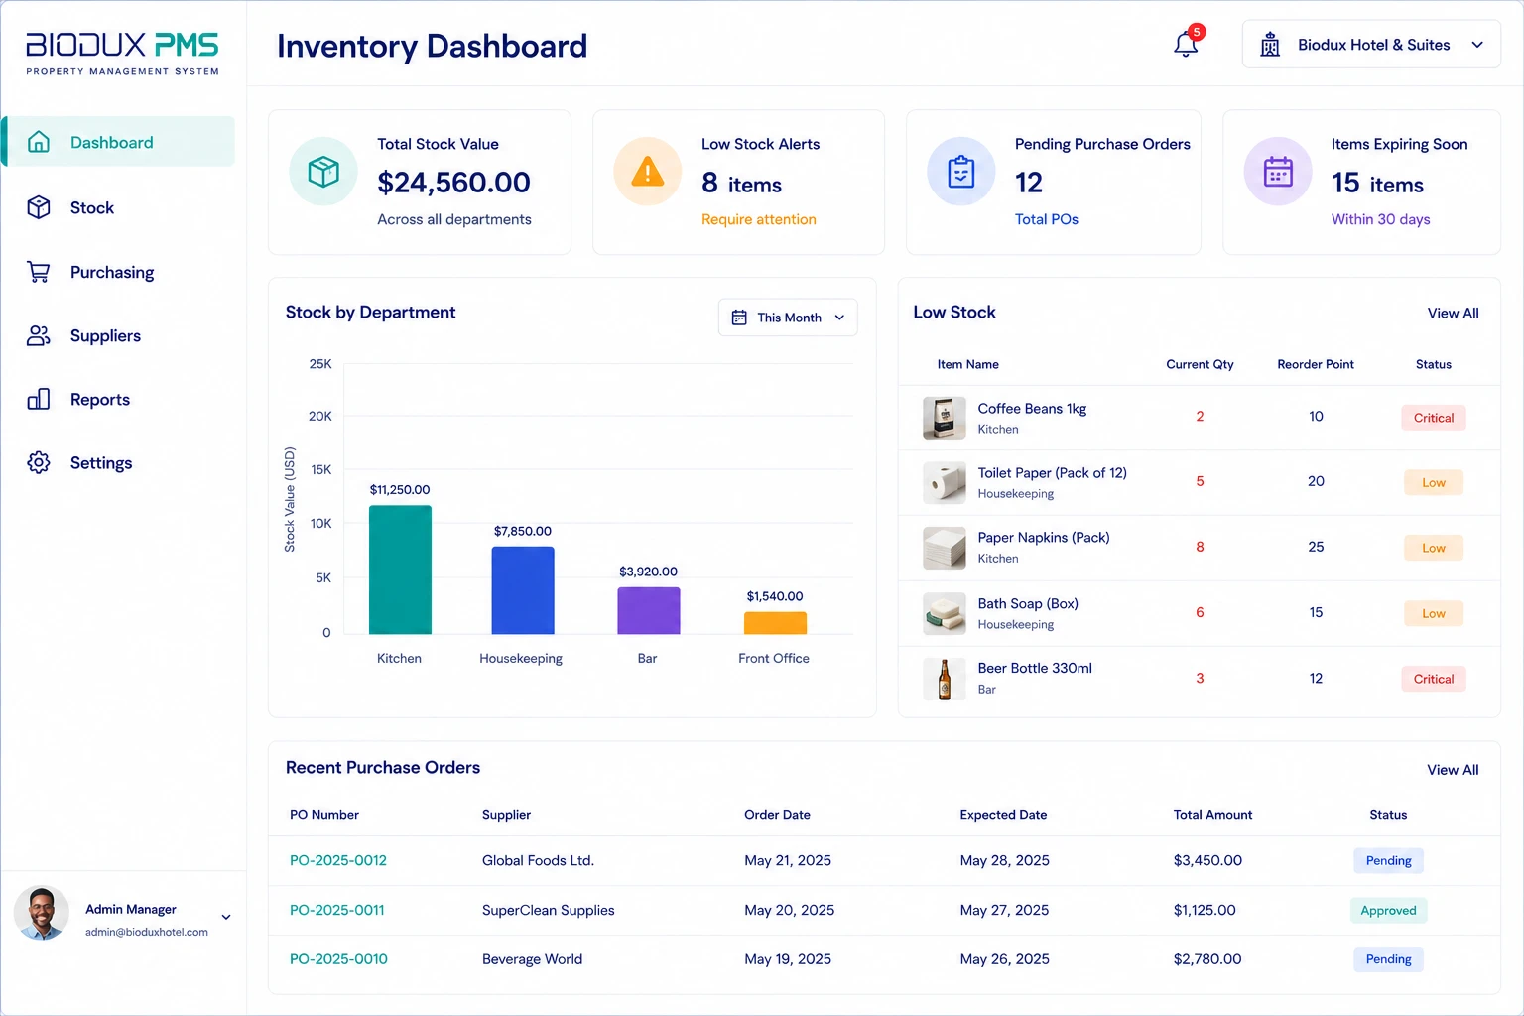Click the Suppliers people icon in sidebar
1524x1016 pixels.
click(x=39, y=336)
